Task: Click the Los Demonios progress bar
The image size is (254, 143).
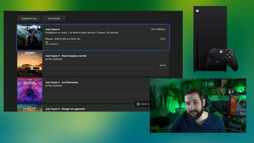Action: [98, 95]
